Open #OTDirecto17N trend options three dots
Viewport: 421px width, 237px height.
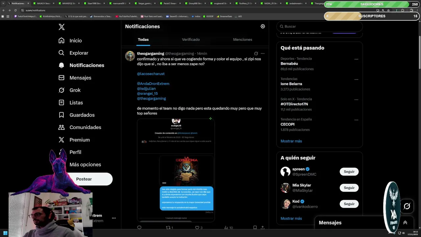[x=356, y=100]
